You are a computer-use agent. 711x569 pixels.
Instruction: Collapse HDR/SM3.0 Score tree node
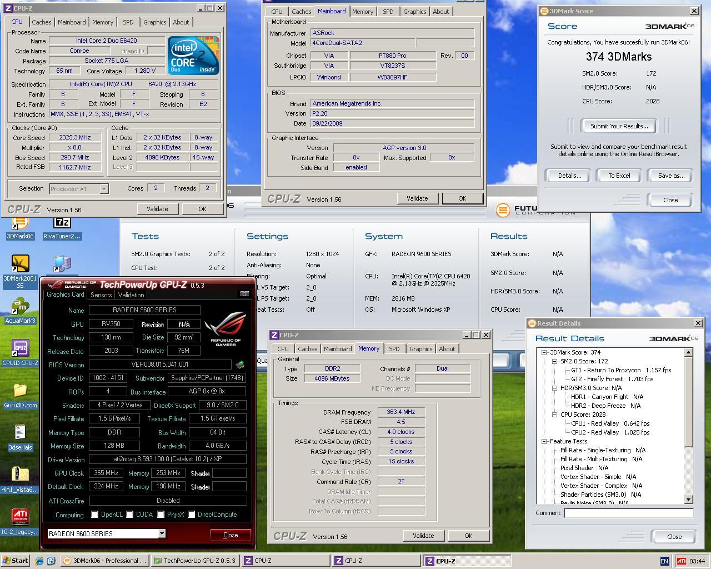pos(554,388)
